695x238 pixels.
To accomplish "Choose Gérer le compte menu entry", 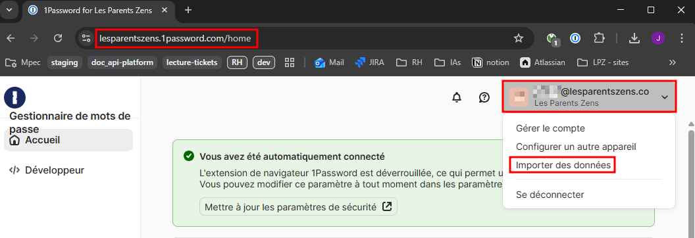I will [550, 128].
